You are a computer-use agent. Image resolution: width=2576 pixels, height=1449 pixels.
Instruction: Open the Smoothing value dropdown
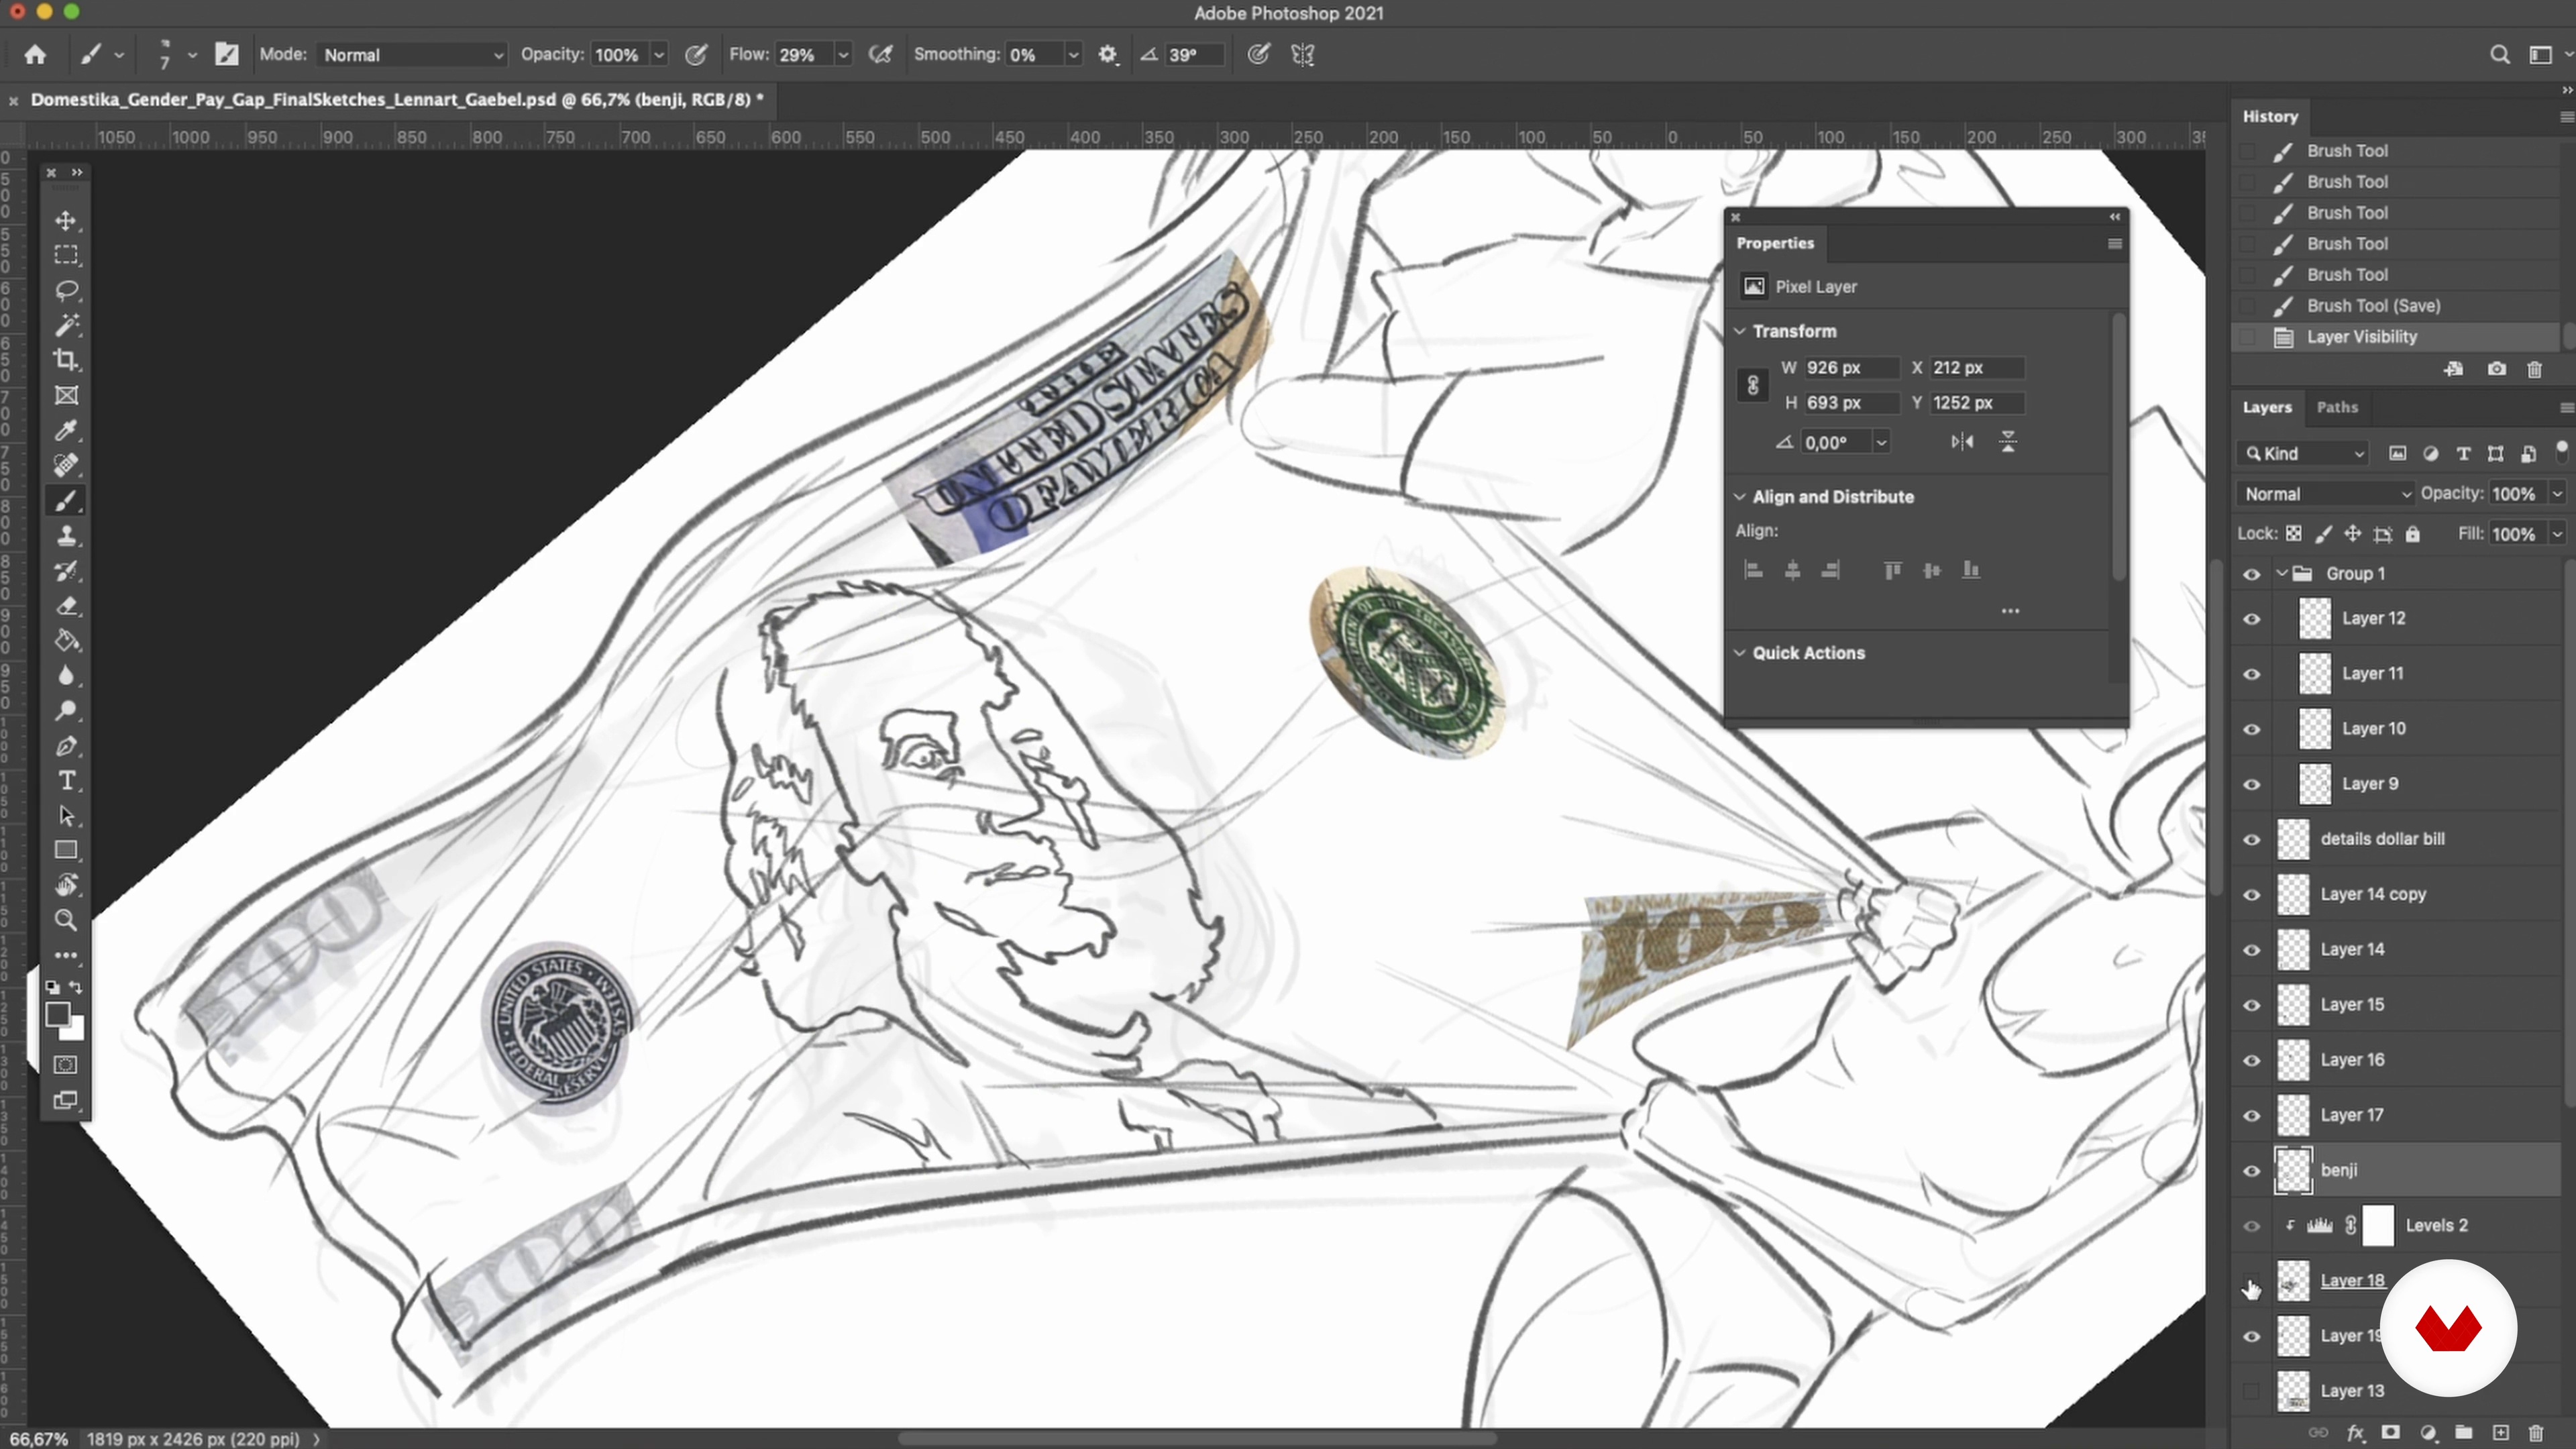pos(1073,55)
